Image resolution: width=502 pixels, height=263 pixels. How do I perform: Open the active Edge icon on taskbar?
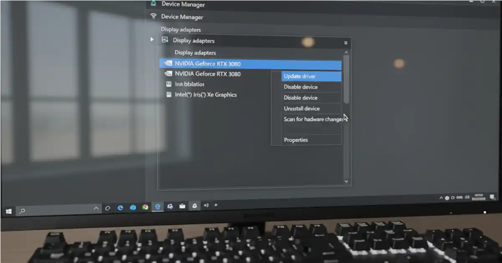pyautogui.click(x=158, y=207)
